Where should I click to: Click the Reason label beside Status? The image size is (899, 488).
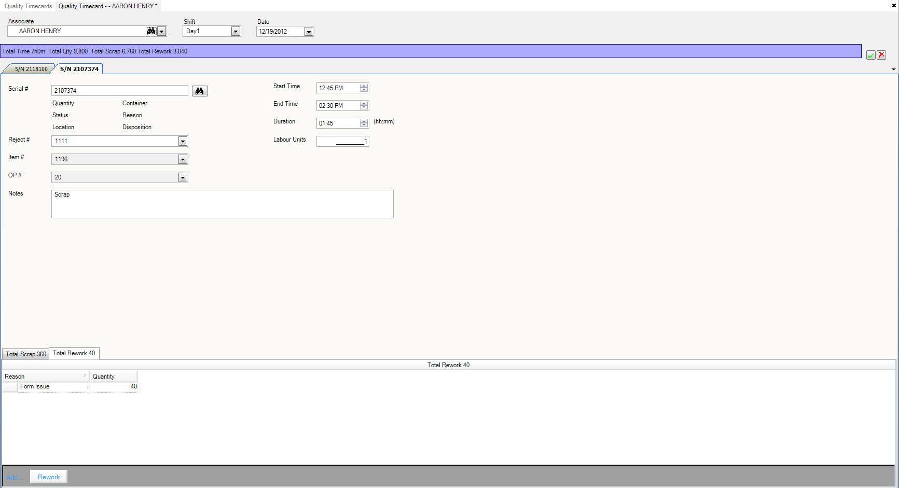tap(132, 115)
